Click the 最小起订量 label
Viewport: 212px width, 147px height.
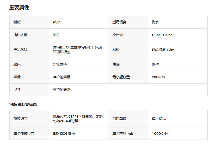pyautogui.click(x=121, y=77)
